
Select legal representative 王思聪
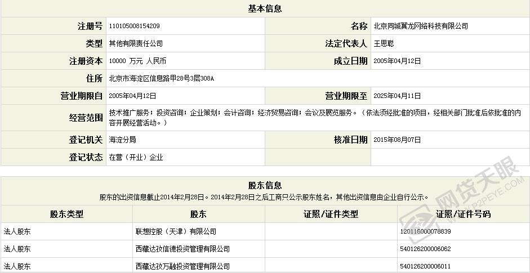[384, 43]
